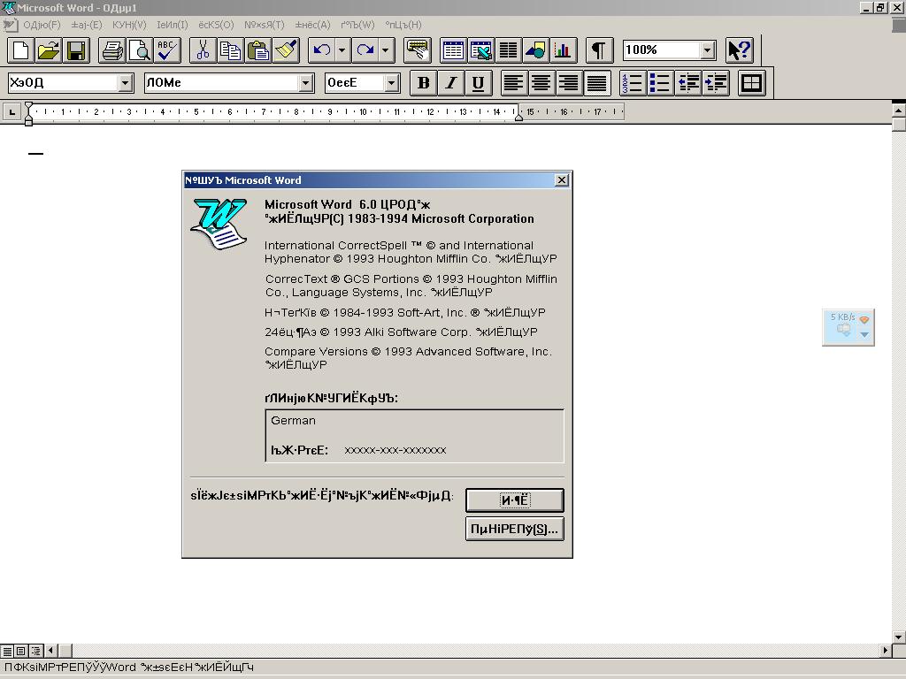Open the menu labeled (T)
The image size is (906, 679).
point(264,25)
